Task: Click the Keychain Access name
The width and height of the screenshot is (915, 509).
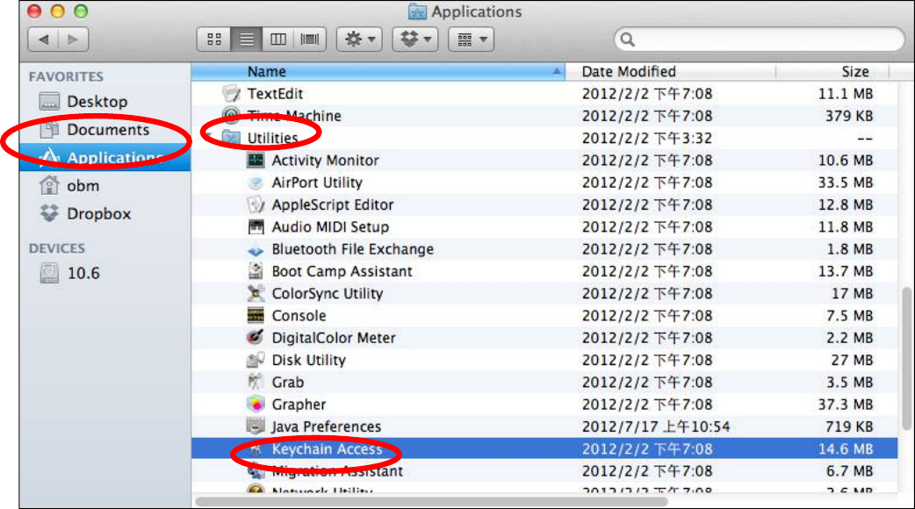Action: pyautogui.click(x=327, y=449)
